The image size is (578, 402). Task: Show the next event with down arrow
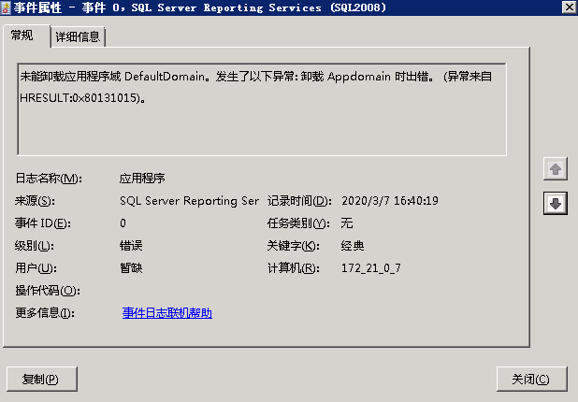[556, 203]
